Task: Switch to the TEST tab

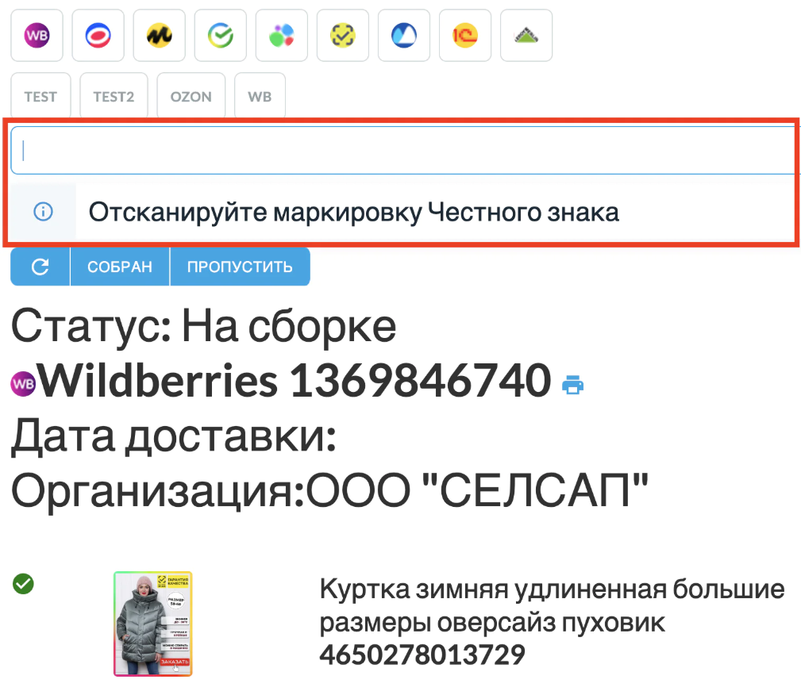Action: pyautogui.click(x=40, y=97)
